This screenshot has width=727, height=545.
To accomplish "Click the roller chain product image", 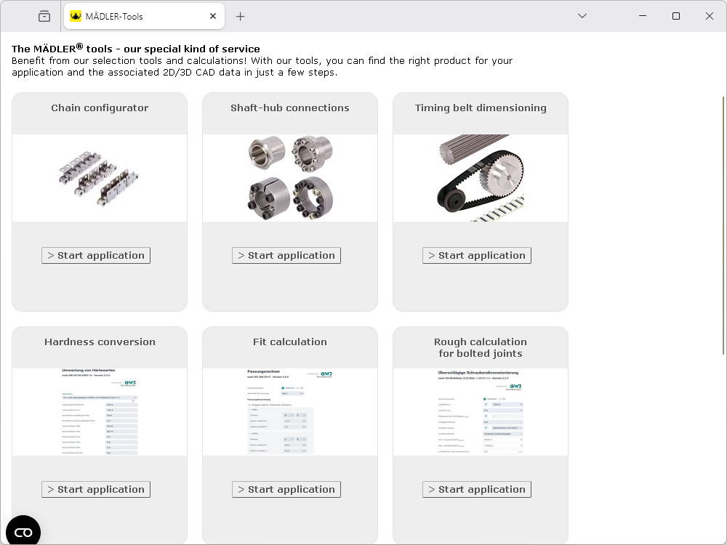I will (x=100, y=178).
